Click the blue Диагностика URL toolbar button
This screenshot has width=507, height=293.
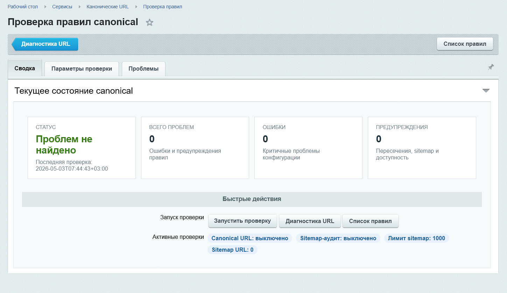click(45, 44)
